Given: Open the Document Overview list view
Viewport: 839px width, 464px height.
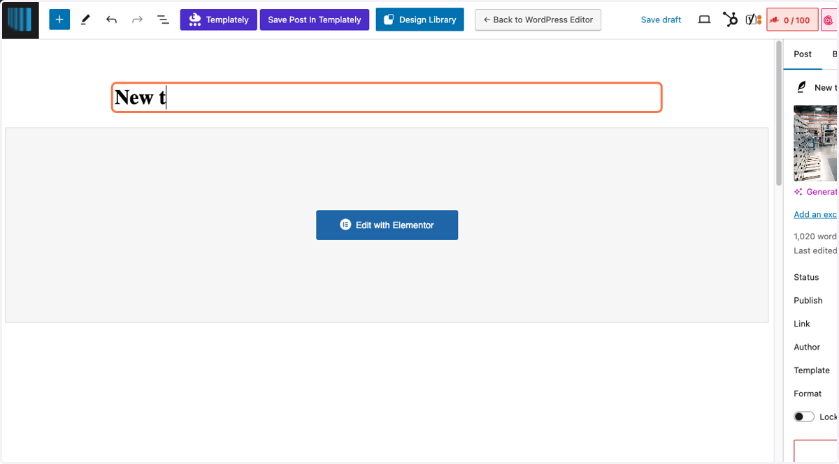Looking at the screenshot, I should pyautogui.click(x=163, y=20).
